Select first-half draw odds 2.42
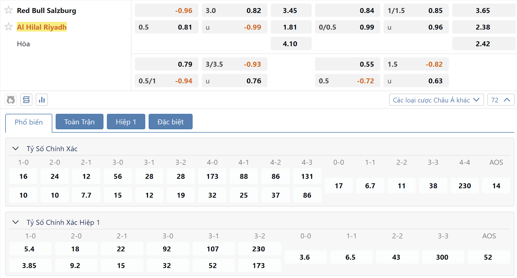This screenshot has height=278, width=517. pyautogui.click(x=484, y=44)
